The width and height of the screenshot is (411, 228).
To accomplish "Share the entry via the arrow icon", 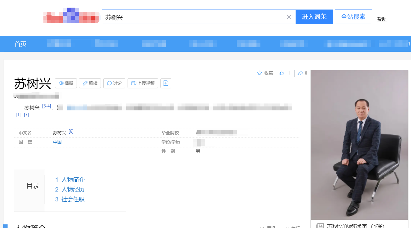I will click(x=299, y=73).
